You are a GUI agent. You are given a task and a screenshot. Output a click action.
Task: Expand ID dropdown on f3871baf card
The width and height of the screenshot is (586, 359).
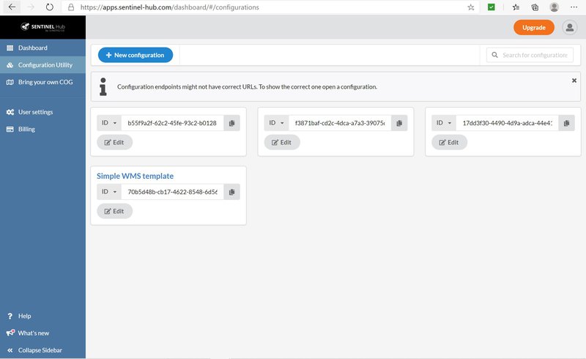[x=277, y=123]
